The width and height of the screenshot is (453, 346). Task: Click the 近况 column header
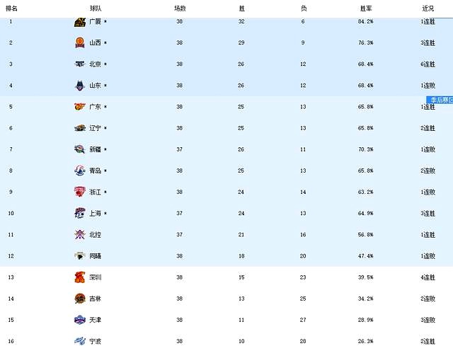point(428,8)
